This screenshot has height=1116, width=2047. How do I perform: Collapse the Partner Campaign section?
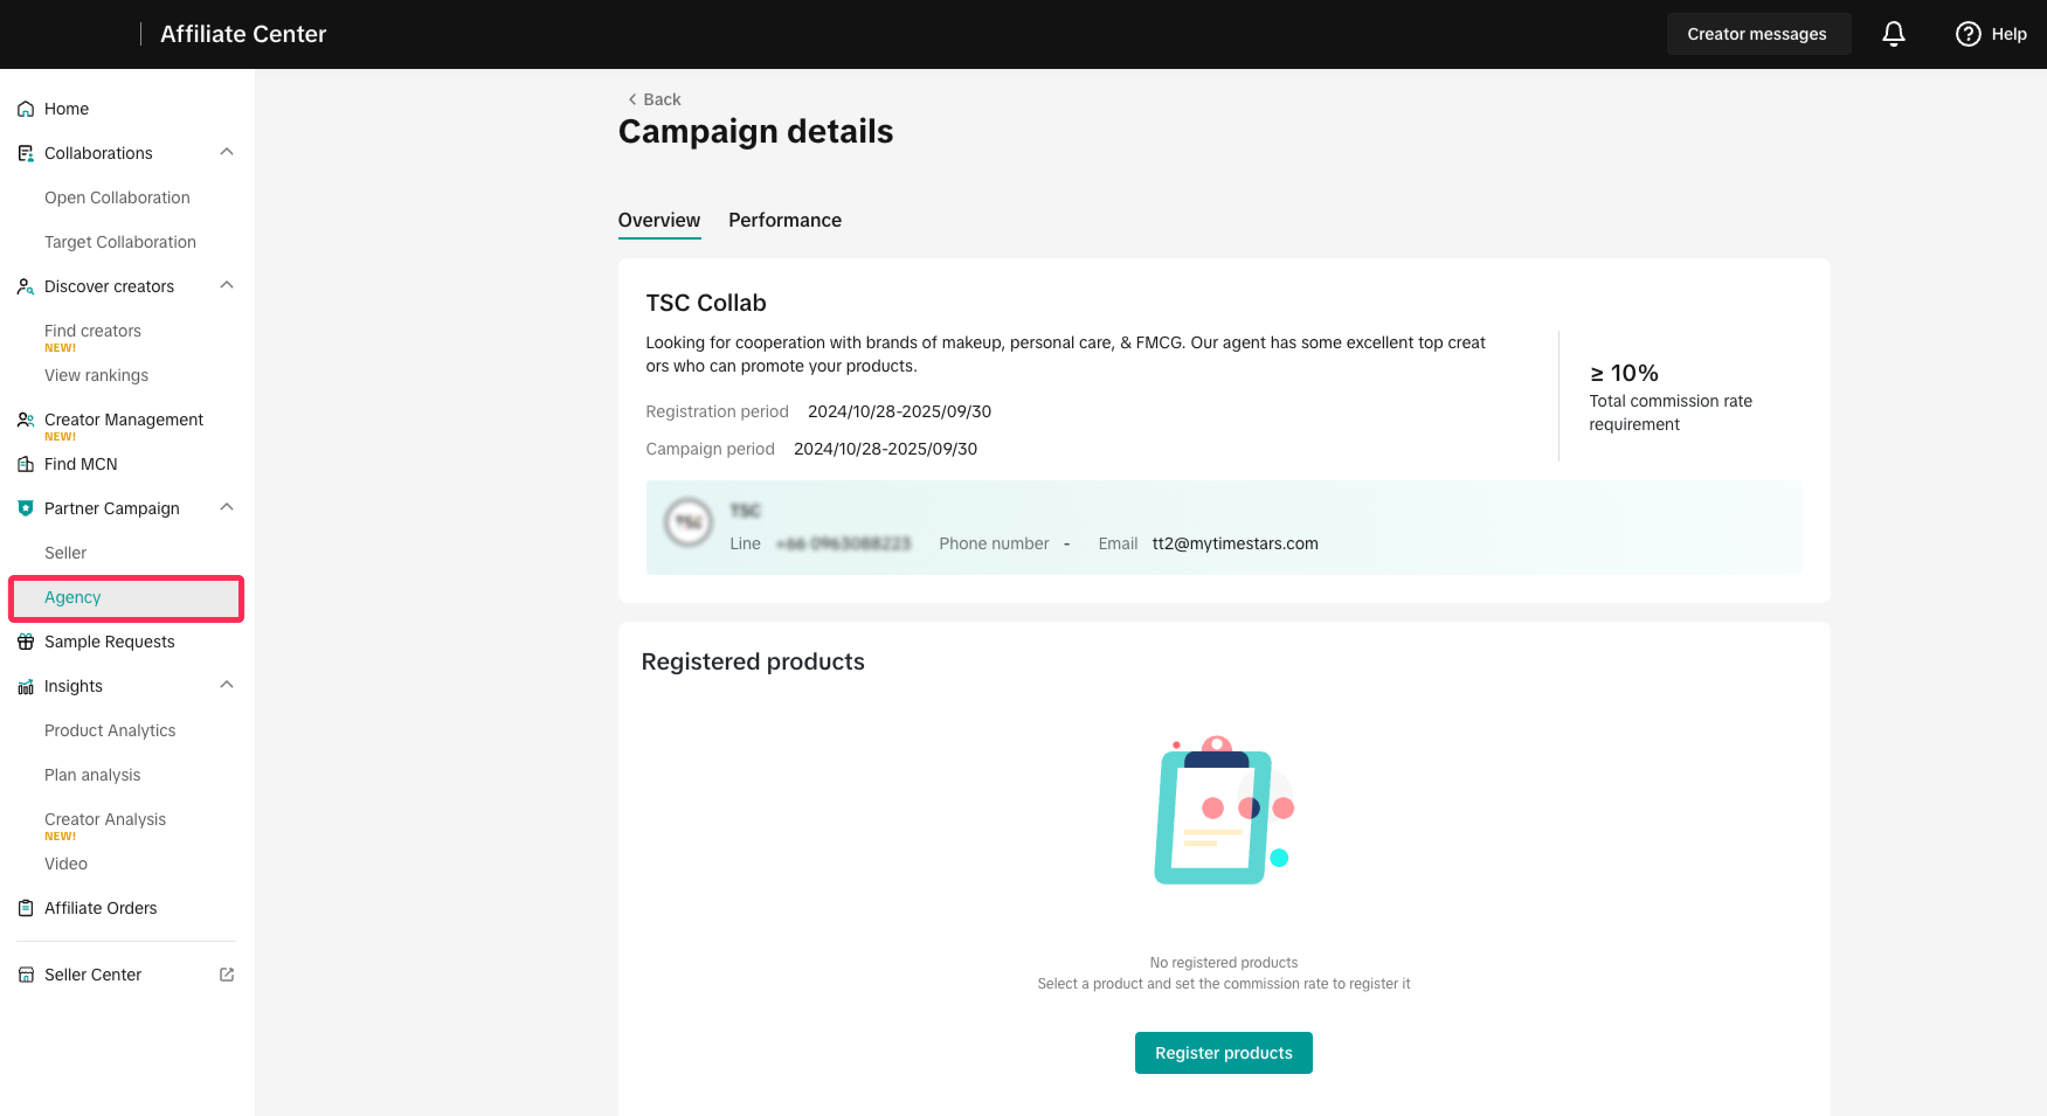pyautogui.click(x=226, y=508)
